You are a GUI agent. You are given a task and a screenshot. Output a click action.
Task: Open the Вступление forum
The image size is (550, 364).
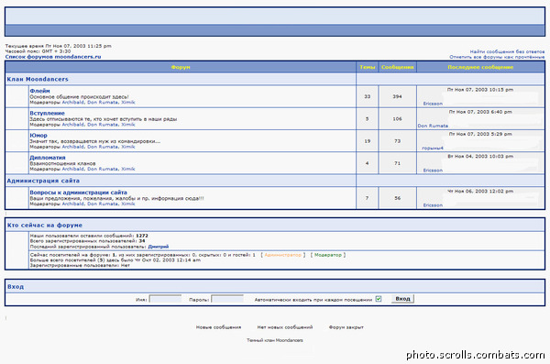point(47,113)
